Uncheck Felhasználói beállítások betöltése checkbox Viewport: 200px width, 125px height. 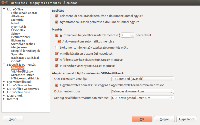tap(57, 16)
